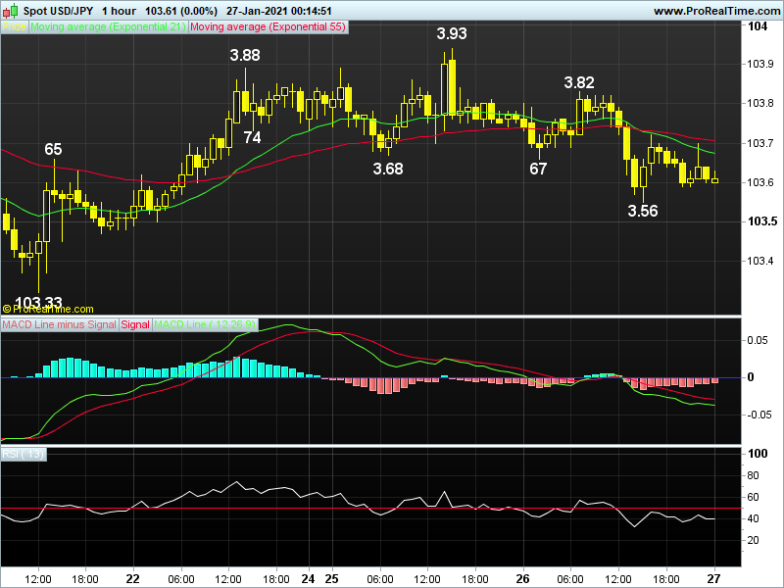
Task: Click the 60 RSI axis label
Action: tap(753, 497)
